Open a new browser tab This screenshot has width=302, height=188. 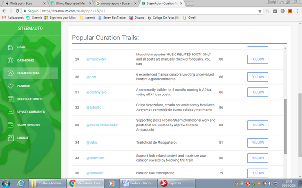pyautogui.click(x=190, y=4)
